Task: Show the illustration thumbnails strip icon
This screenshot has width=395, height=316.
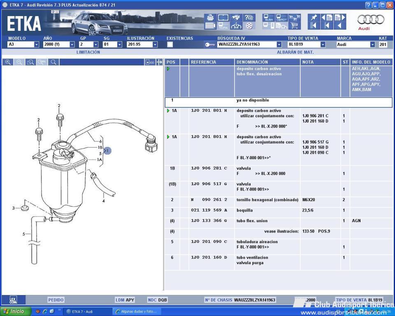Action: [150, 62]
